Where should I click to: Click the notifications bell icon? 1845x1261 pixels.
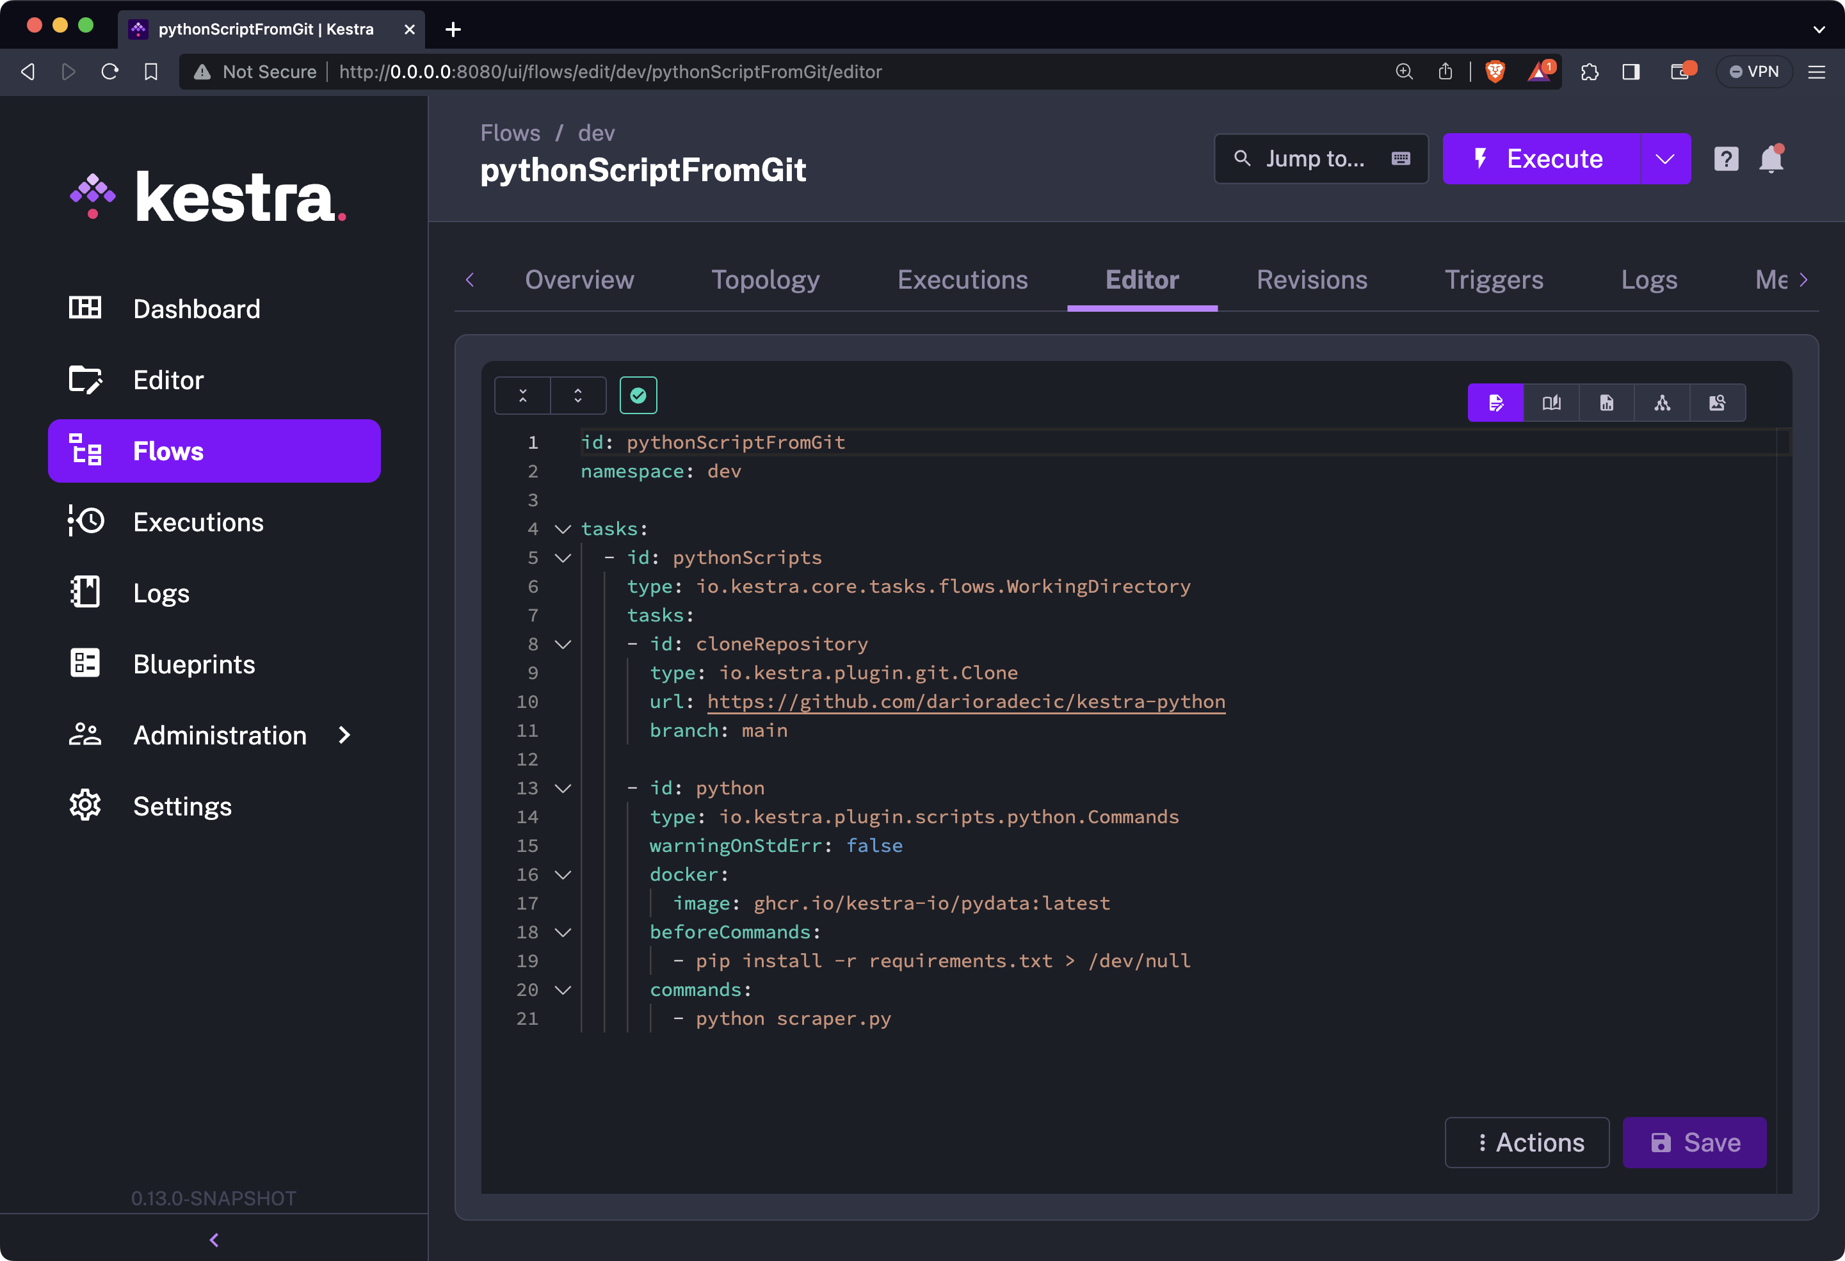pos(1771,159)
